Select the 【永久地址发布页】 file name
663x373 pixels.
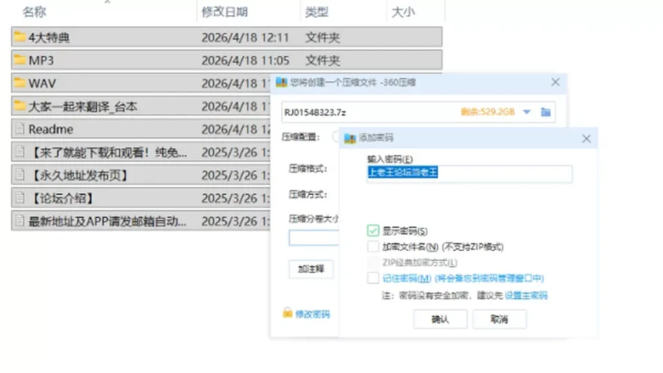[79, 175]
